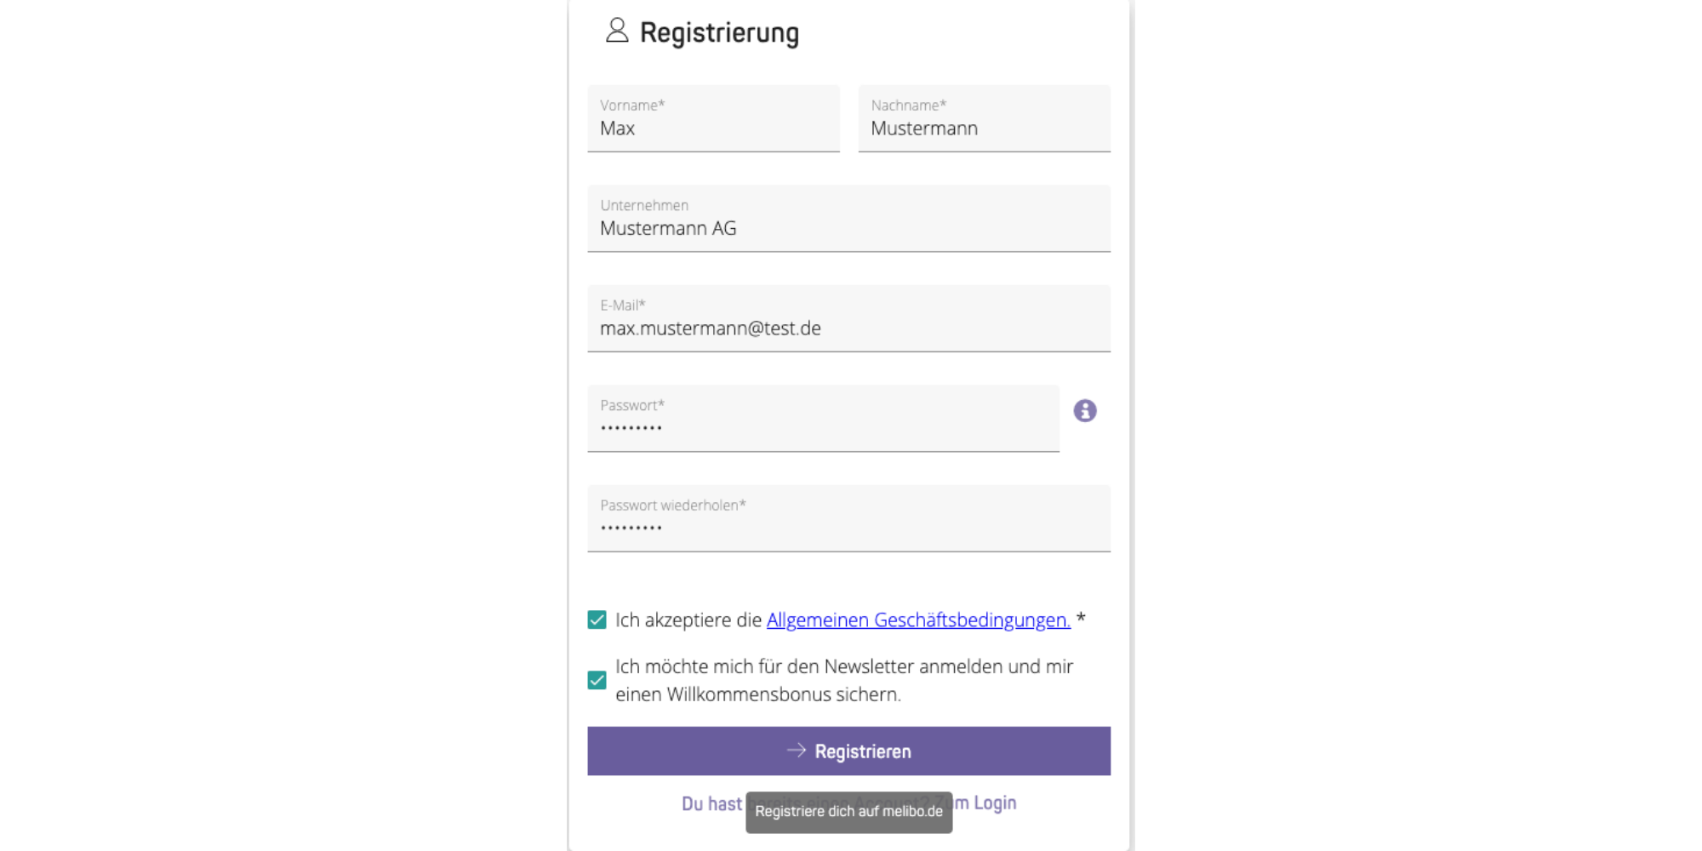Click the password info icon
The image size is (1702, 851).
[x=1084, y=411]
